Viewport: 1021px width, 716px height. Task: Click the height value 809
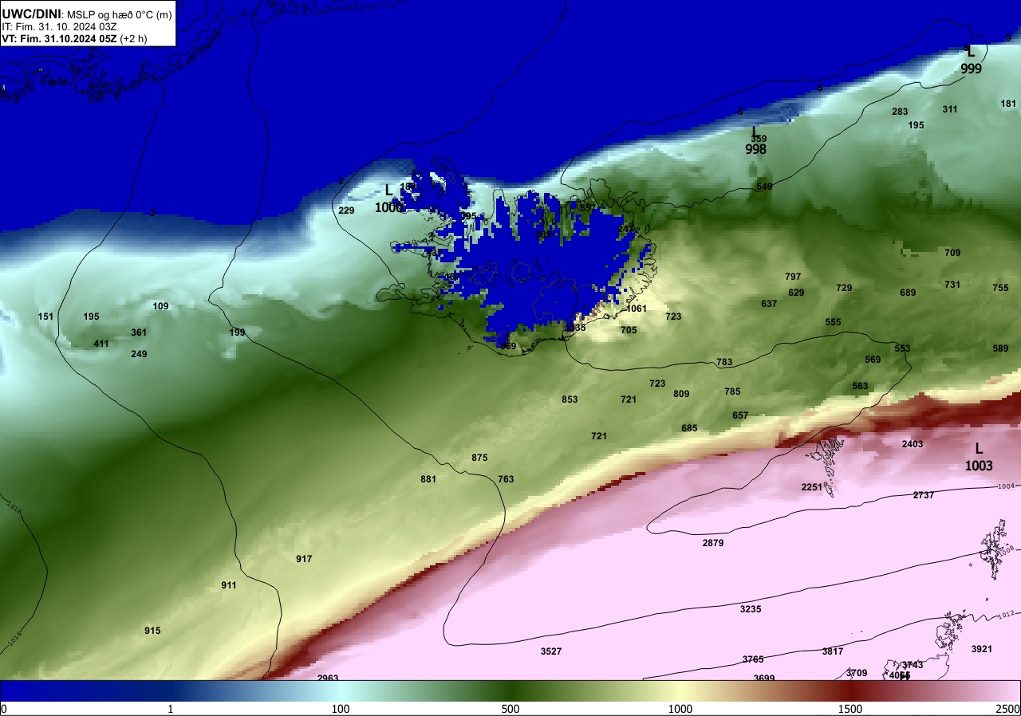tap(681, 394)
